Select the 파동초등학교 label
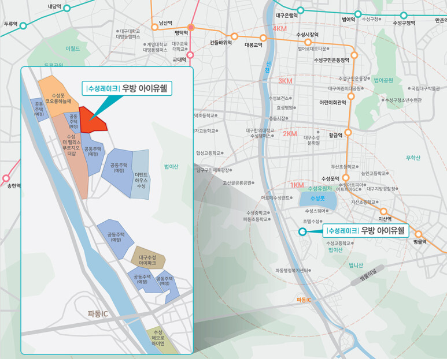The image size is (447, 359). coord(256,219)
